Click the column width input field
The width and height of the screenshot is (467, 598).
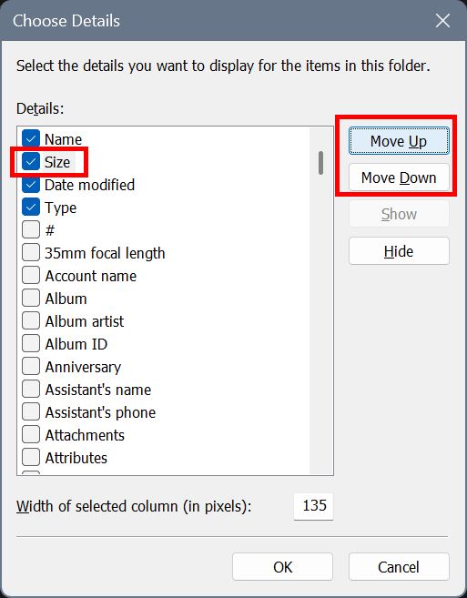(314, 506)
